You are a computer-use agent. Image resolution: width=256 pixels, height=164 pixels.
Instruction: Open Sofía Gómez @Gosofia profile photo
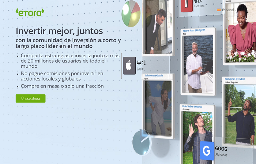pos(158,108)
